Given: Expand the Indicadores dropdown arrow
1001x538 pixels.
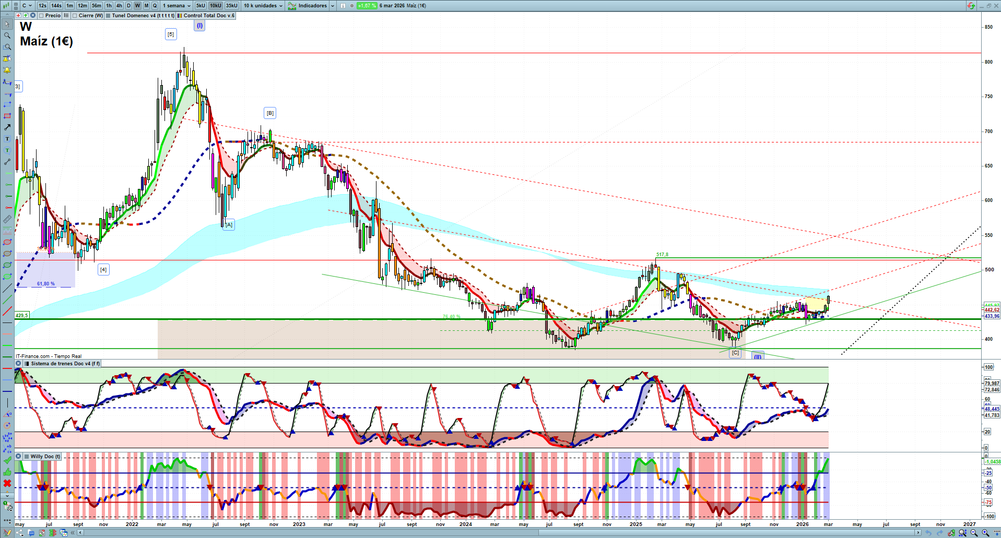Looking at the screenshot, I should click(x=333, y=6).
